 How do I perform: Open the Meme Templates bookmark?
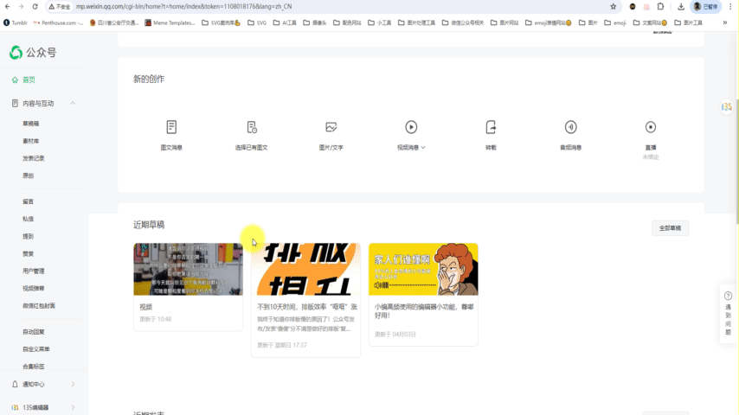pos(170,22)
